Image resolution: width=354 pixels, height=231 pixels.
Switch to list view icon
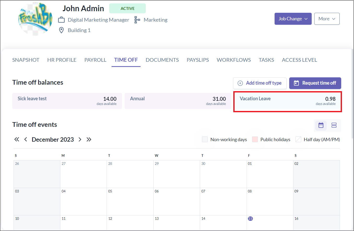click(x=334, y=125)
